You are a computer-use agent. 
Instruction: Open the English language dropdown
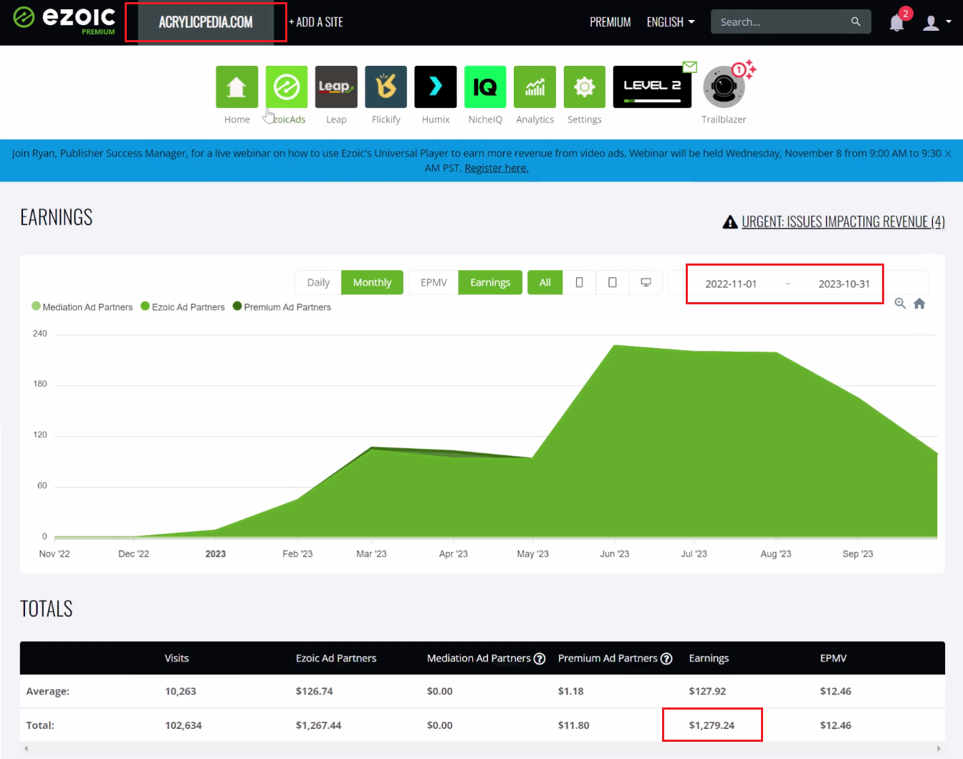click(x=671, y=22)
